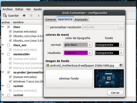
Task: Click the eliminar fondo button
Action: coord(69,79)
